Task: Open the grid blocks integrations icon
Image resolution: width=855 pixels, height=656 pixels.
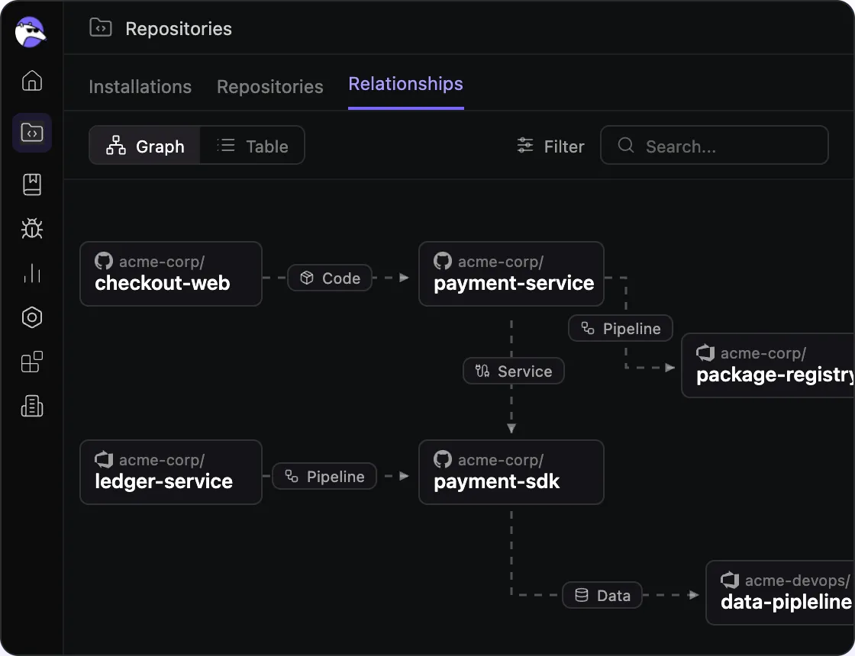Action: (32, 362)
